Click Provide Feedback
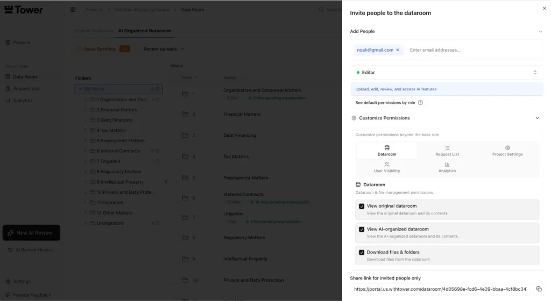 click(29, 295)
